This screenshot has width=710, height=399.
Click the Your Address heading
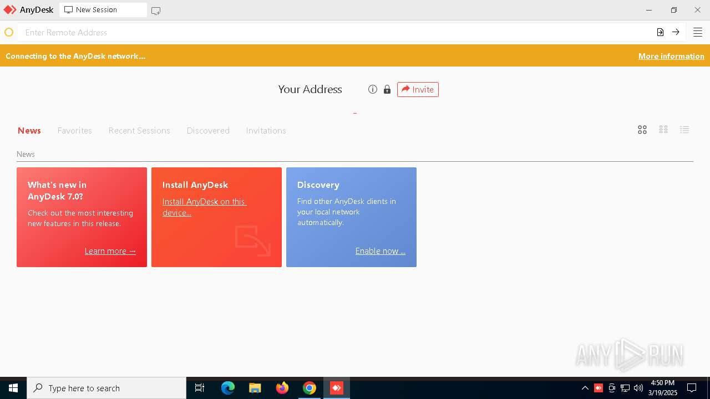tap(310, 89)
